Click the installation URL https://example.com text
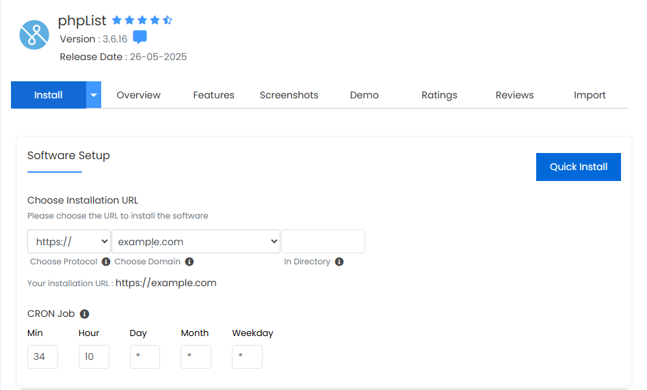Image resolution: width=647 pixels, height=390 pixels. tap(166, 283)
